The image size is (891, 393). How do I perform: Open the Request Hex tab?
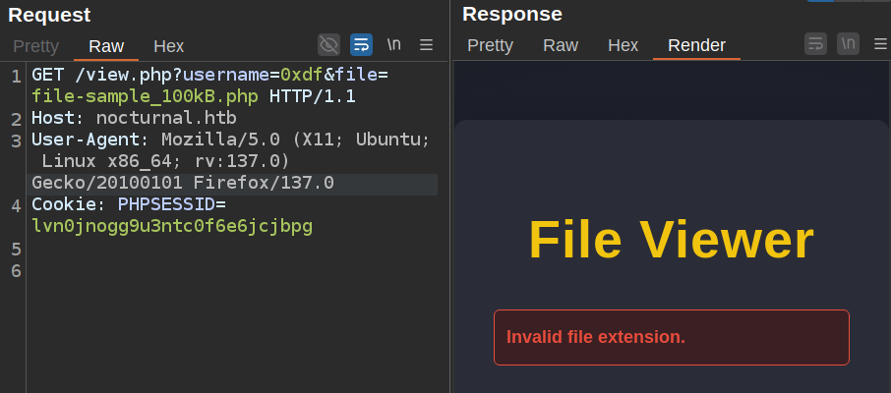[168, 46]
